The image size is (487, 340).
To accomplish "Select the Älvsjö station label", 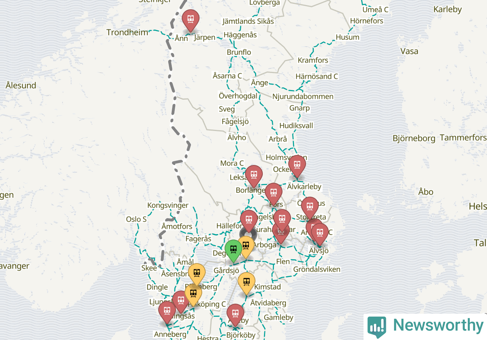I will pyautogui.click(x=319, y=251).
